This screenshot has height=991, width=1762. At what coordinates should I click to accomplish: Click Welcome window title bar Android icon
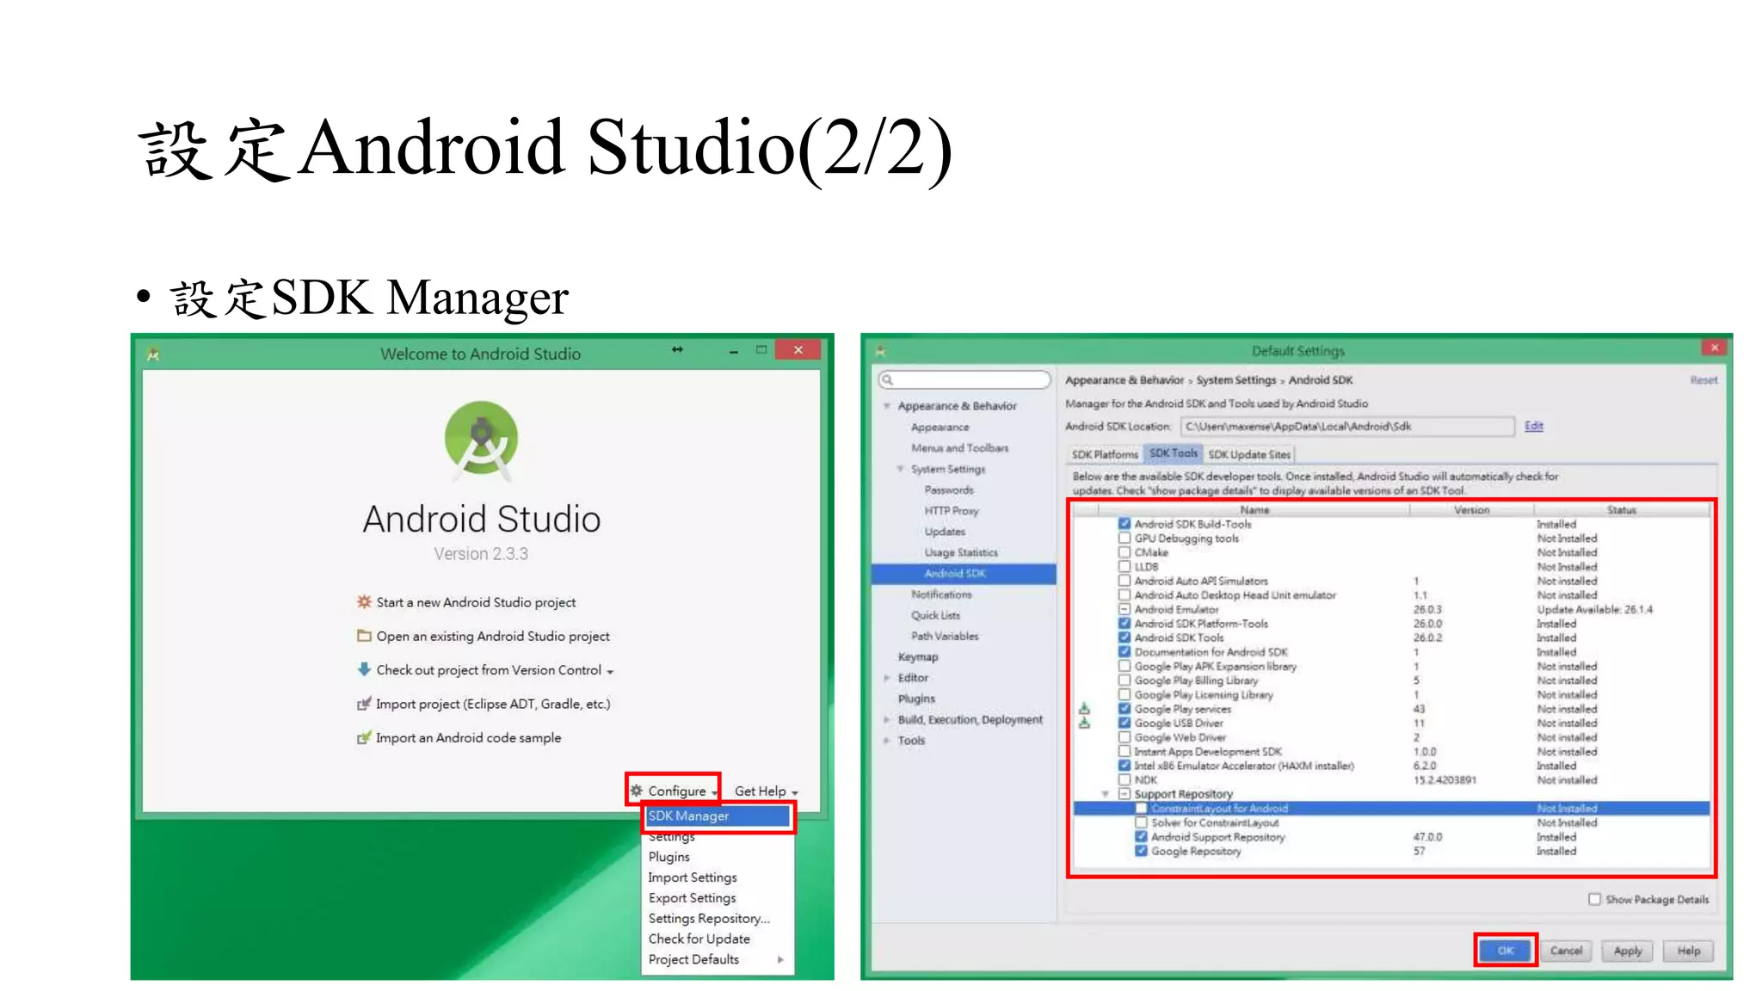pyautogui.click(x=153, y=354)
